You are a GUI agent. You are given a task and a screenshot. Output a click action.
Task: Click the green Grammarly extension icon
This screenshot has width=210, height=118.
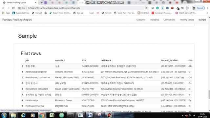(157, 8)
